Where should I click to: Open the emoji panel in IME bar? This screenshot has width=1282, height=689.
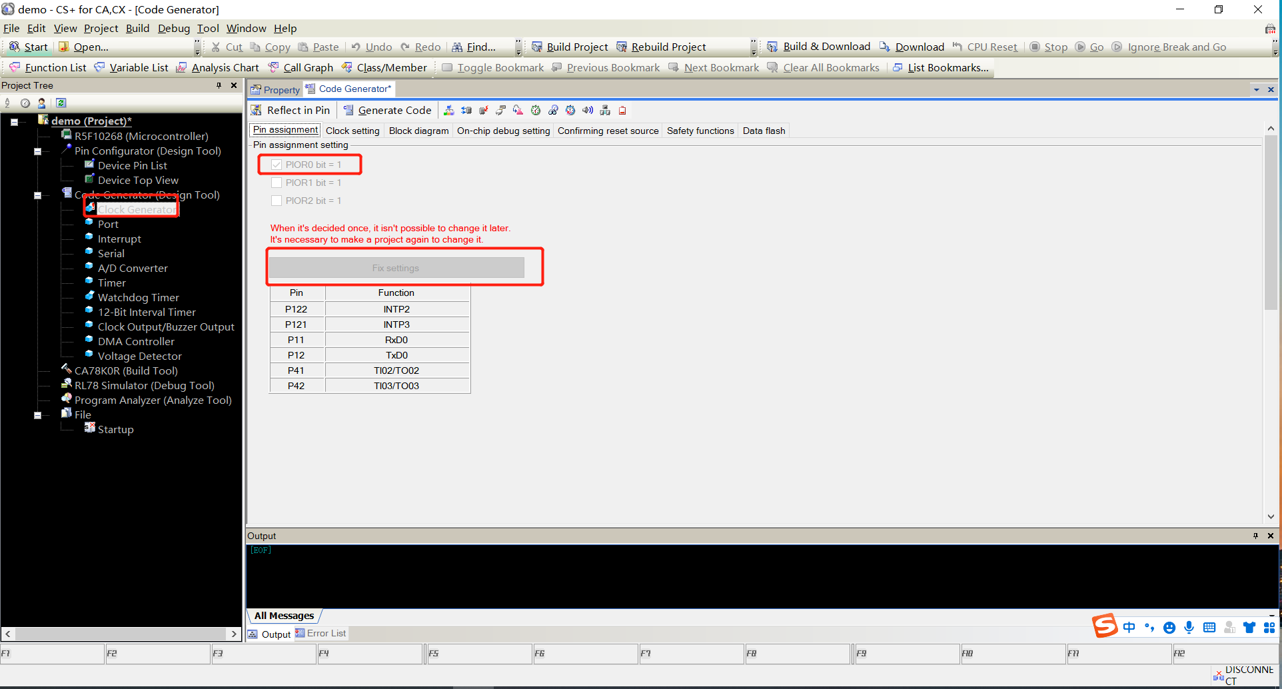(x=1169, y=627)
